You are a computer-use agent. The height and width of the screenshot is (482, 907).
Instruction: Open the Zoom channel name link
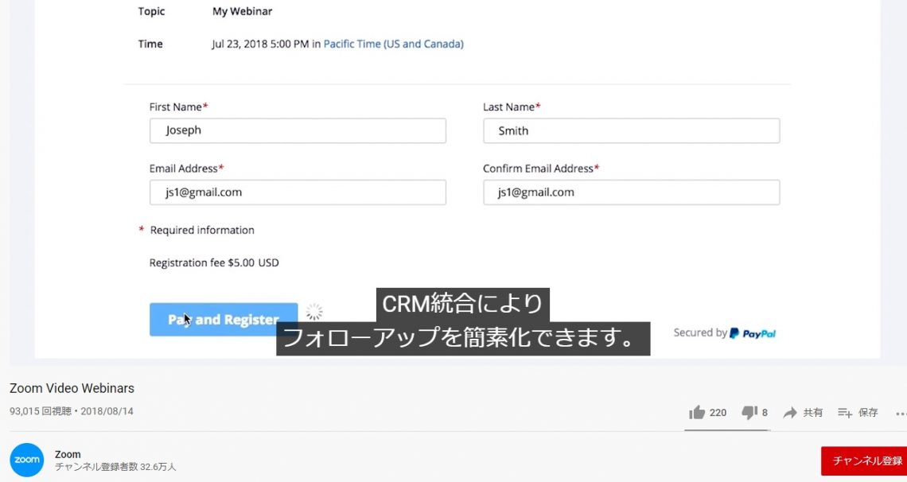click(x=68, y=454)
